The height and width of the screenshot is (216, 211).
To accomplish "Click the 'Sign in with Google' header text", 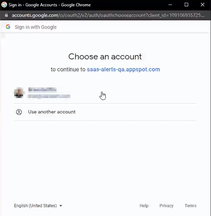I will click(35, 27).
